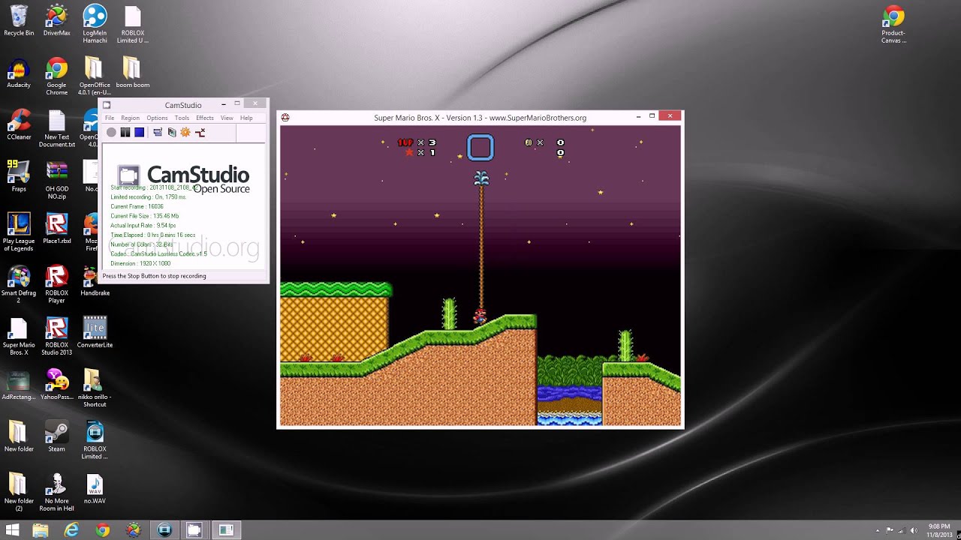Click the blue film-strip taskbar button
Screen dimensions: 961x540
coord(164,530)
